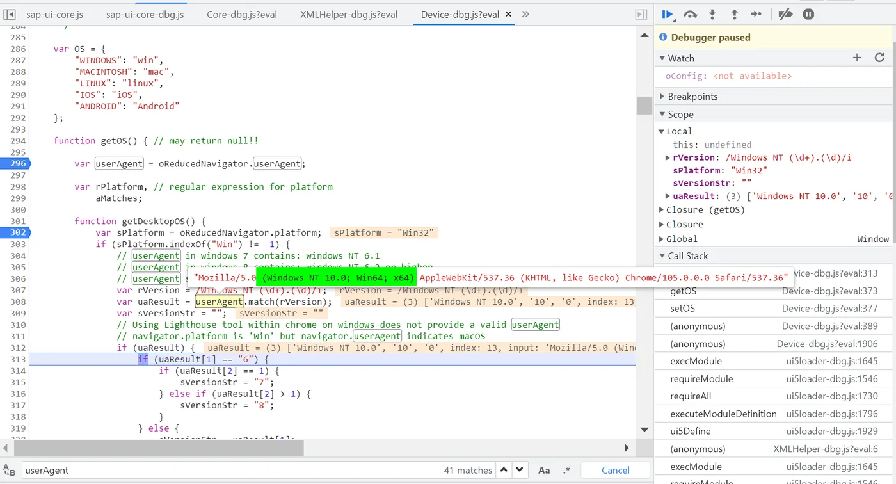Open Device-dbg.js?eval:1906 stack location
Viewport: 896px width, 484px height.
tap(828, 344)
